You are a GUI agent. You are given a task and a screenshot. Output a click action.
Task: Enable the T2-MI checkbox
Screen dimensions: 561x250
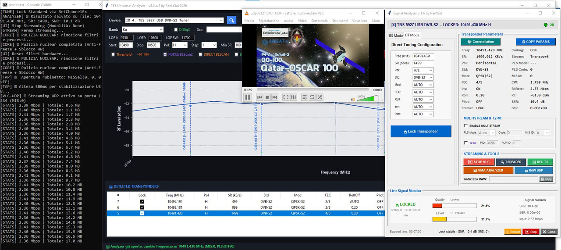pos(466,143)
